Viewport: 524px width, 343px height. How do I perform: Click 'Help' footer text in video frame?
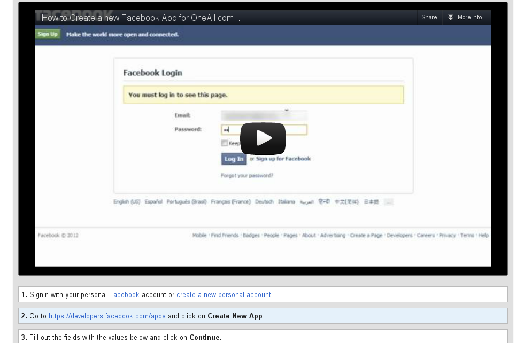(x=483, y=236)
